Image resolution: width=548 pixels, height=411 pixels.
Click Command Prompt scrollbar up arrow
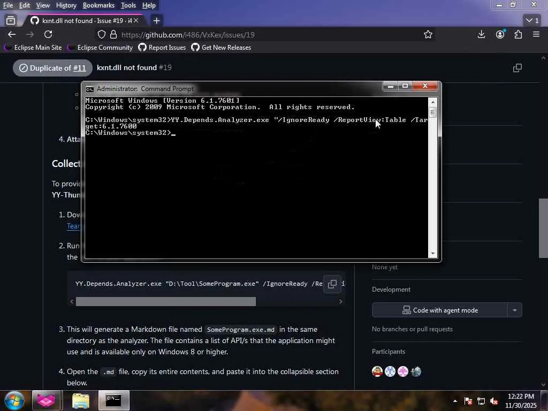pos(432,102)
